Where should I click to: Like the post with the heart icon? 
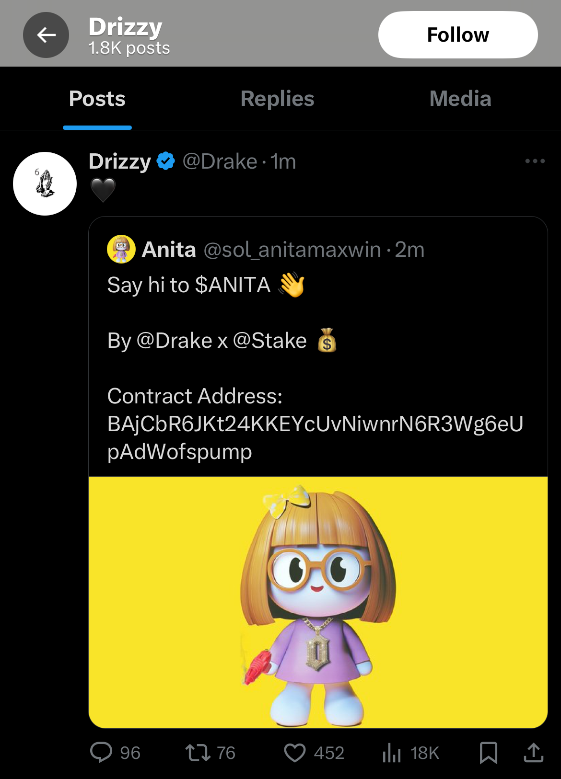tap(296, 753)
